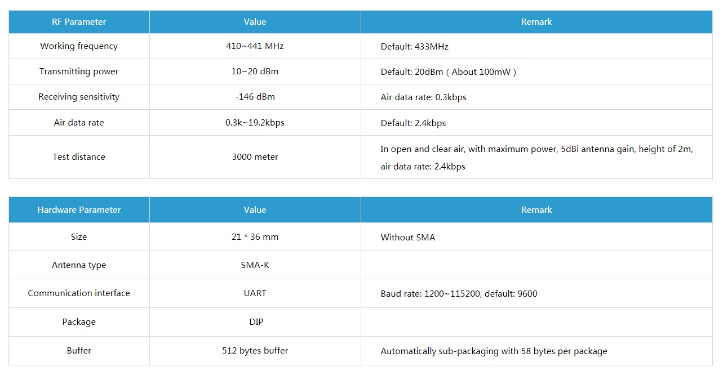Select the Default: 433MHz remark
This screenshot has width=723, height=380.
point(414,47)
